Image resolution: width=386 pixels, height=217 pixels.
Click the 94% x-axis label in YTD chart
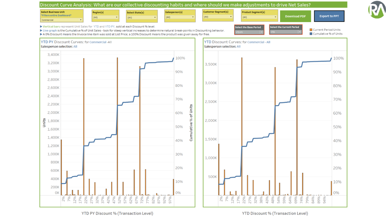click(x=324, y=200)
